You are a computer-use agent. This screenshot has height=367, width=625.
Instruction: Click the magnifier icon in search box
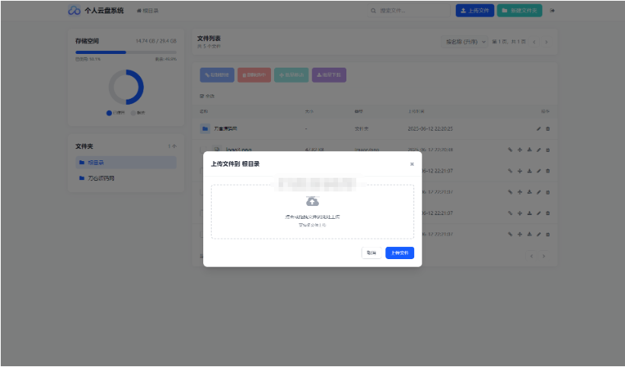pyautogui.click(x=373, y=11)
